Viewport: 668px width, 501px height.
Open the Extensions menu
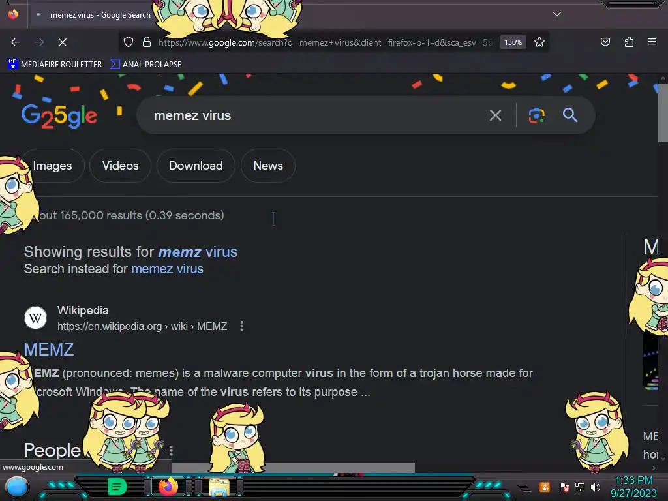point(629,42)
